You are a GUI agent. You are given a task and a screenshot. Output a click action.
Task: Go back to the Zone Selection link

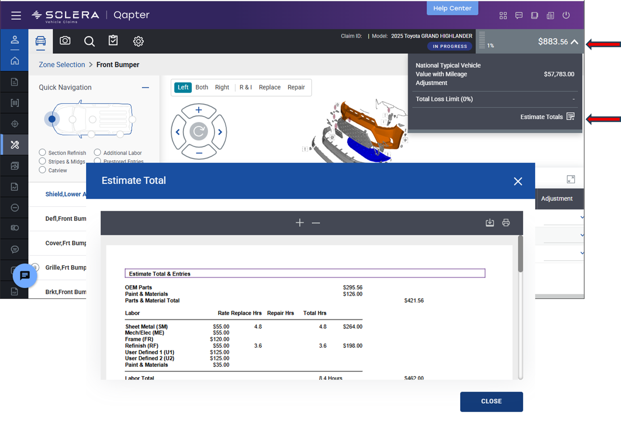(62, 65)
